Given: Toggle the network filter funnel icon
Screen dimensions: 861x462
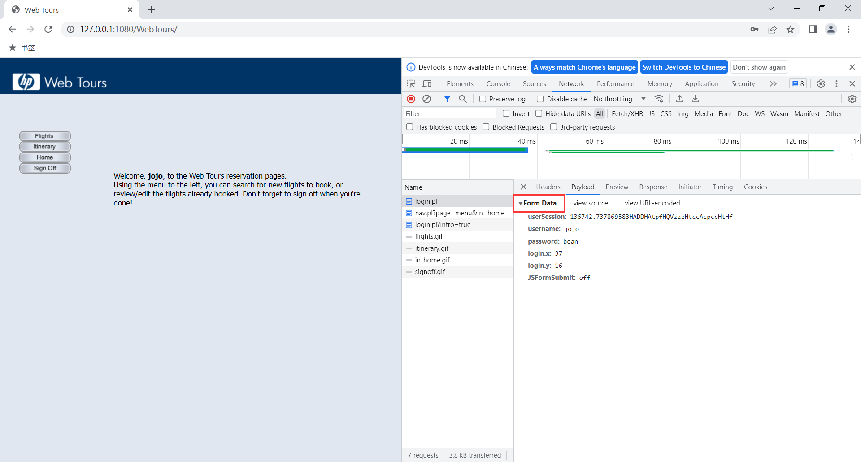Looking at the screenshot, I should click(447, 99).
